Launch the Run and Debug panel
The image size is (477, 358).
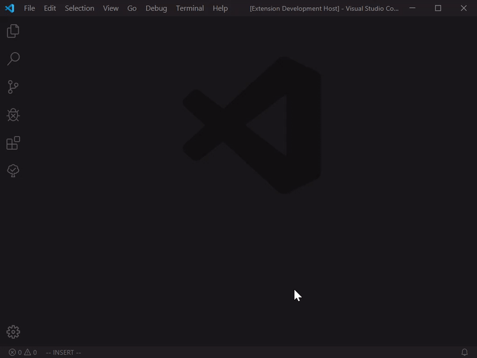pos(14,115)
